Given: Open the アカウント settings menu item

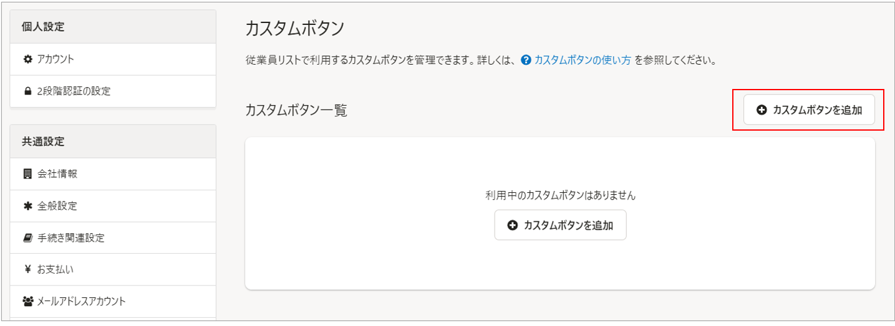Looking at the screenshot, I should click(x=56, y=59).
